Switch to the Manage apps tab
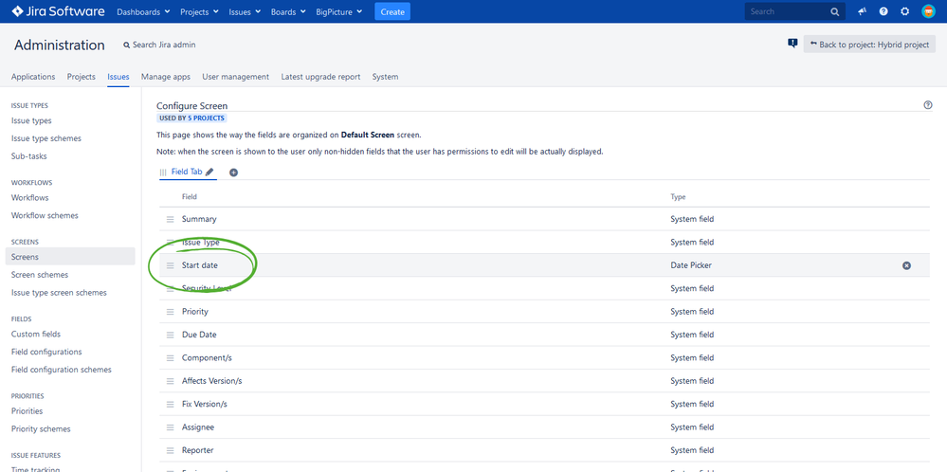This screenshot has width=947, height=472. tap(166, 77)
